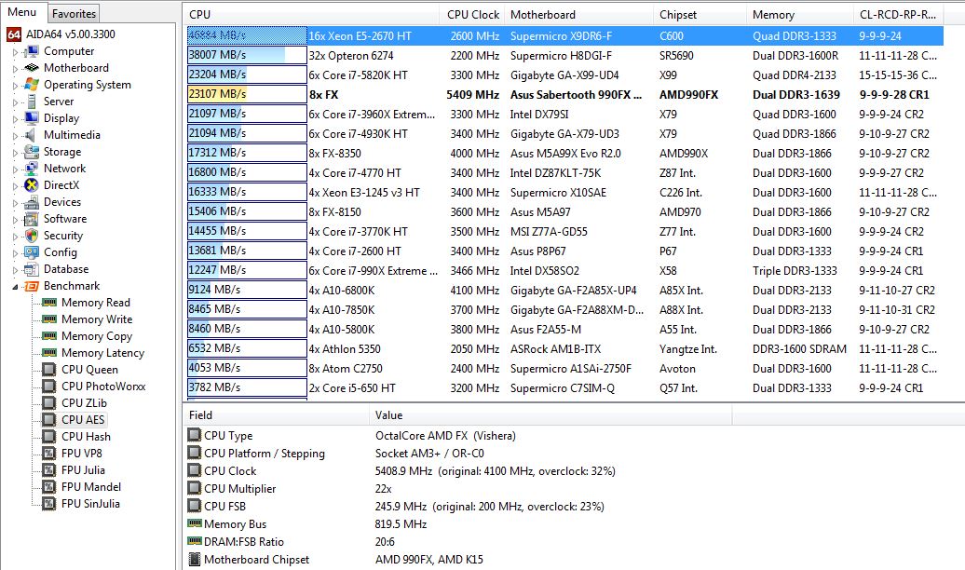Select the Motherboard icon in the tree
Image resolution: width=965 pixels, height=570 pixels.
click(x=32, y=68)
